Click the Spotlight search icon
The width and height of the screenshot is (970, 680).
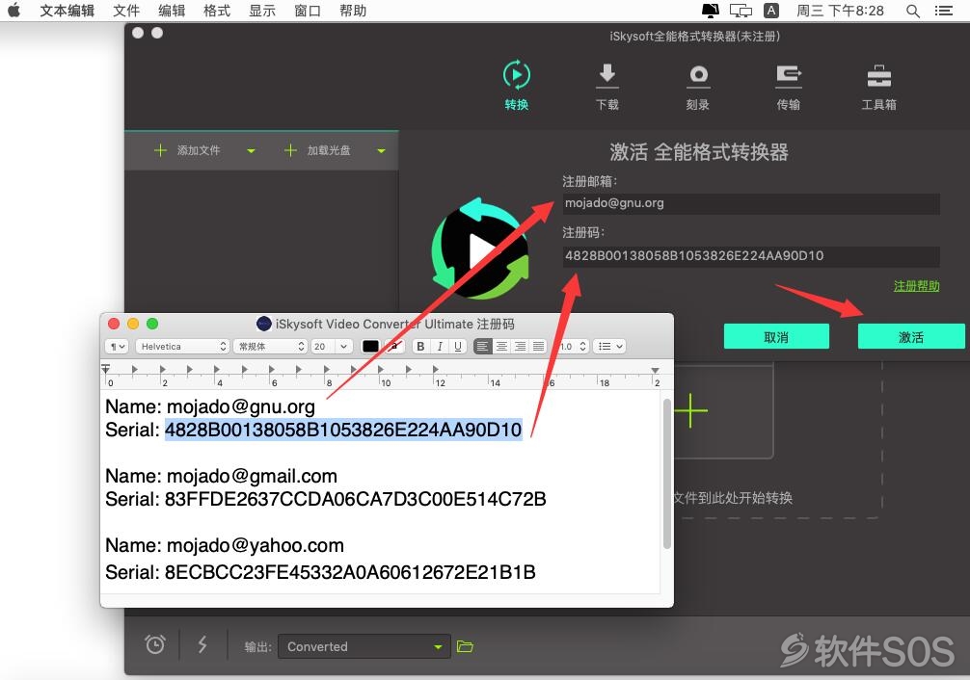click(912, 11)
